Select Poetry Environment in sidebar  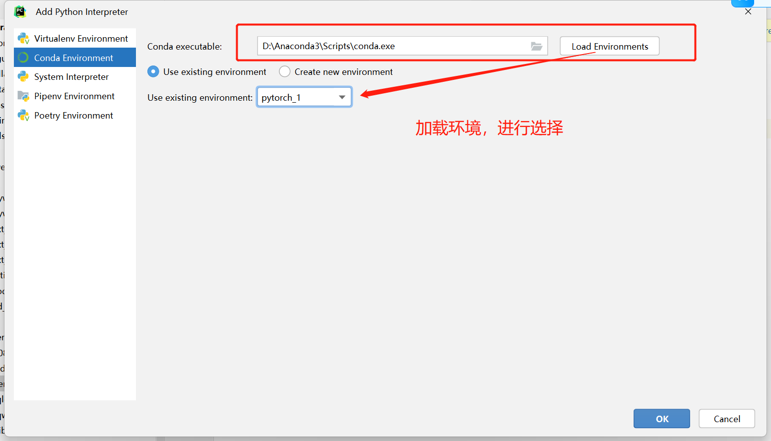coord(75,116)
